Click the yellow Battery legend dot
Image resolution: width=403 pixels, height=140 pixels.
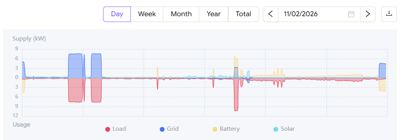(215, 129)
